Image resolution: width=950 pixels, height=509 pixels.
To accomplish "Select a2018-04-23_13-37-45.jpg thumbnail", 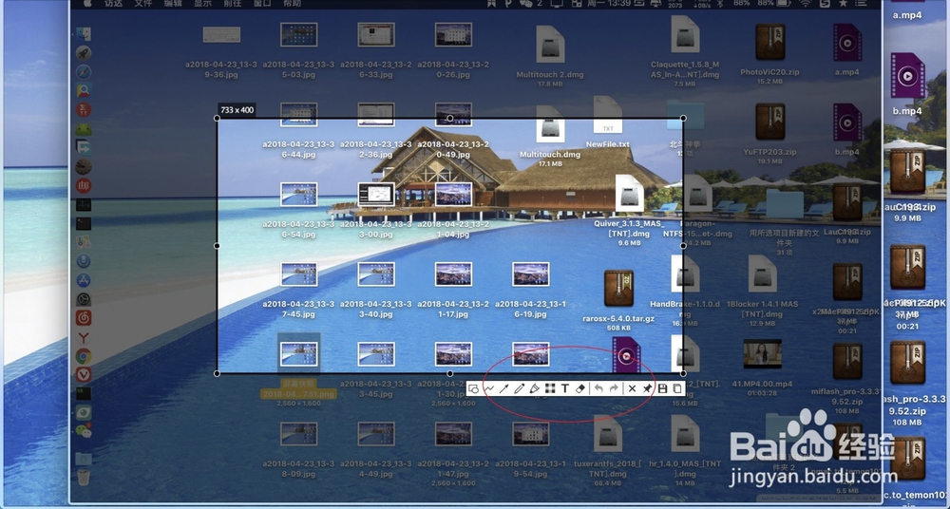I will click(x=298, y=273).
